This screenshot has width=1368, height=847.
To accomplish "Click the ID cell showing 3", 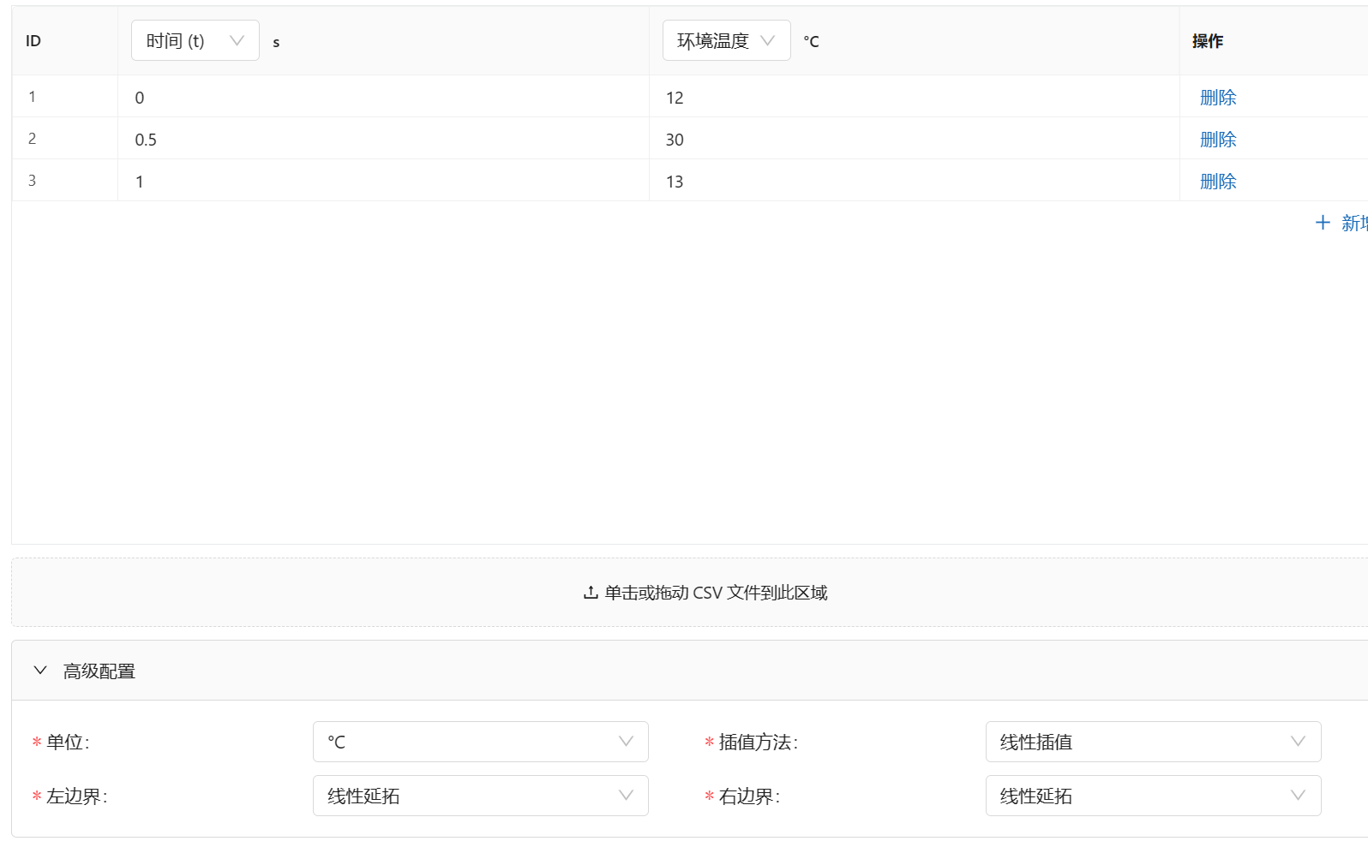I will pos(65,181).
